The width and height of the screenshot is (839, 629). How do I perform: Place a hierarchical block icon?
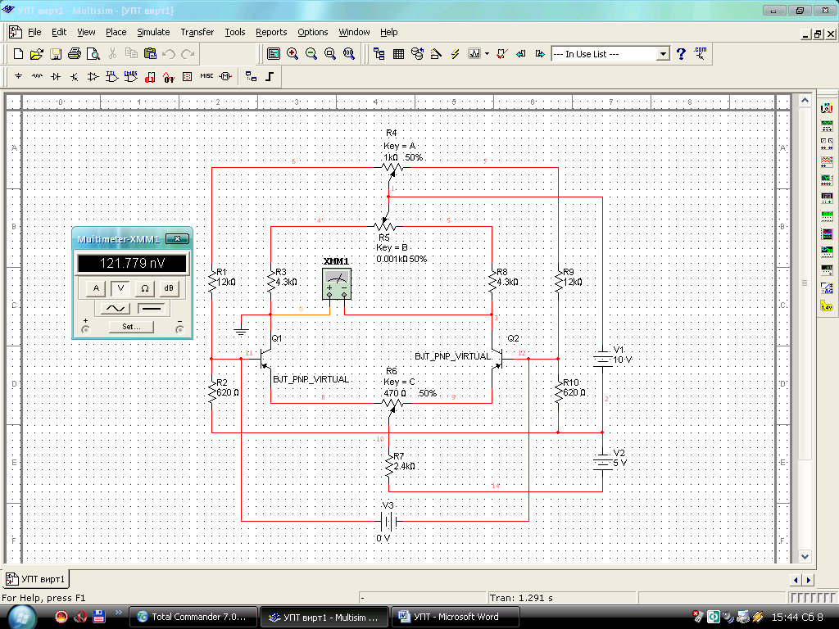pyautogui.click(x=251, y=76)
